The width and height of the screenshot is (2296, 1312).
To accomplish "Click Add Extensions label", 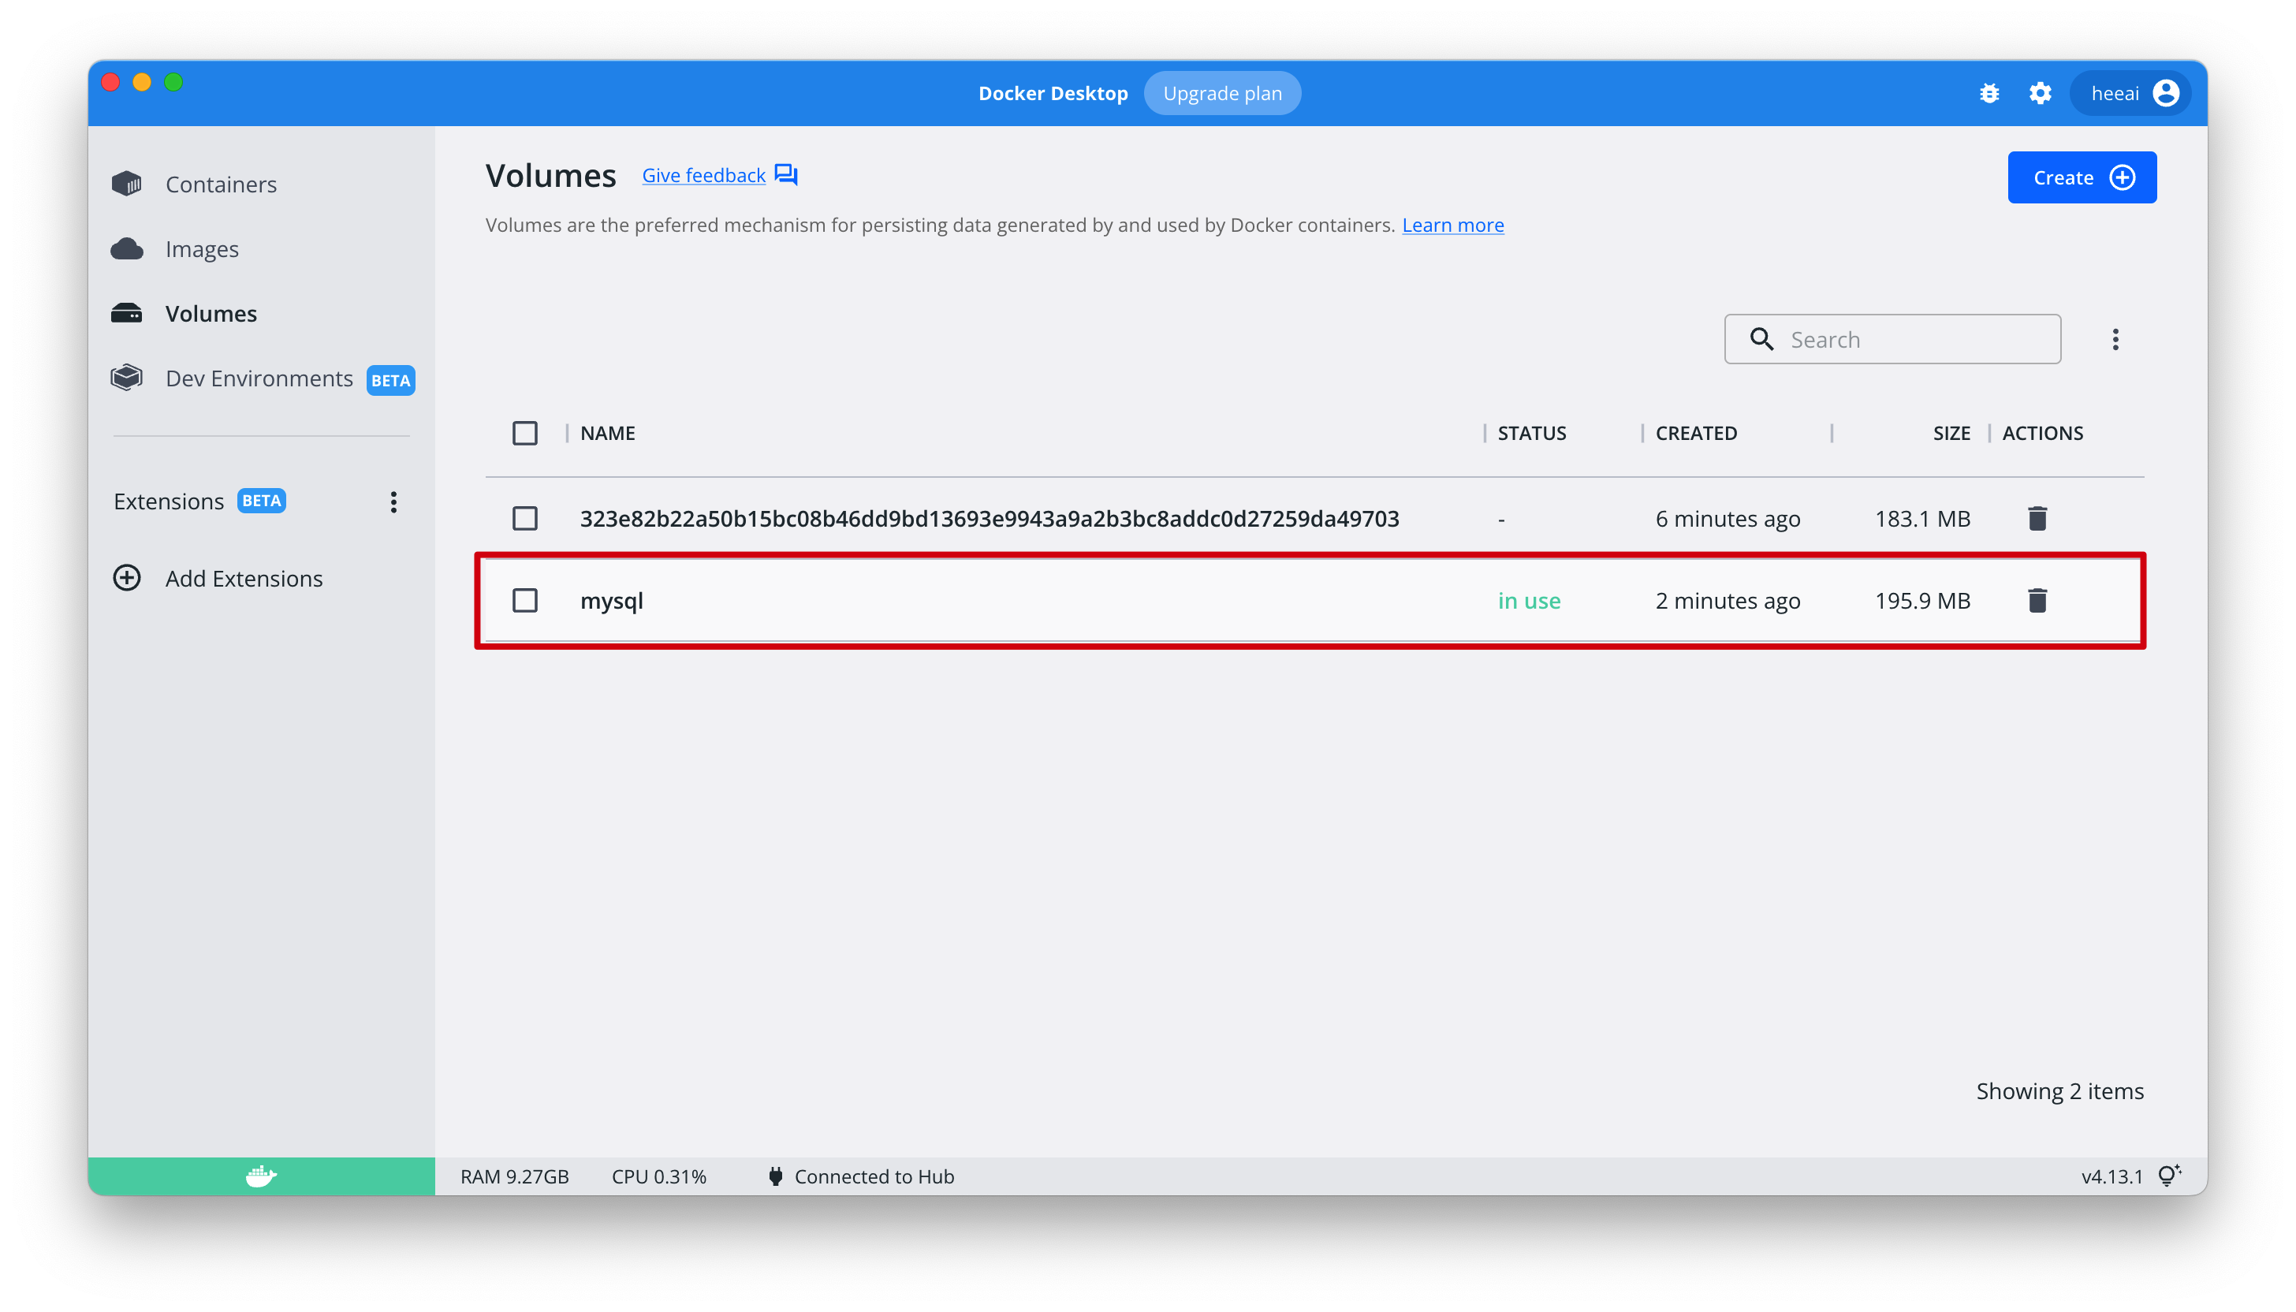I will [x=244, y=579].
